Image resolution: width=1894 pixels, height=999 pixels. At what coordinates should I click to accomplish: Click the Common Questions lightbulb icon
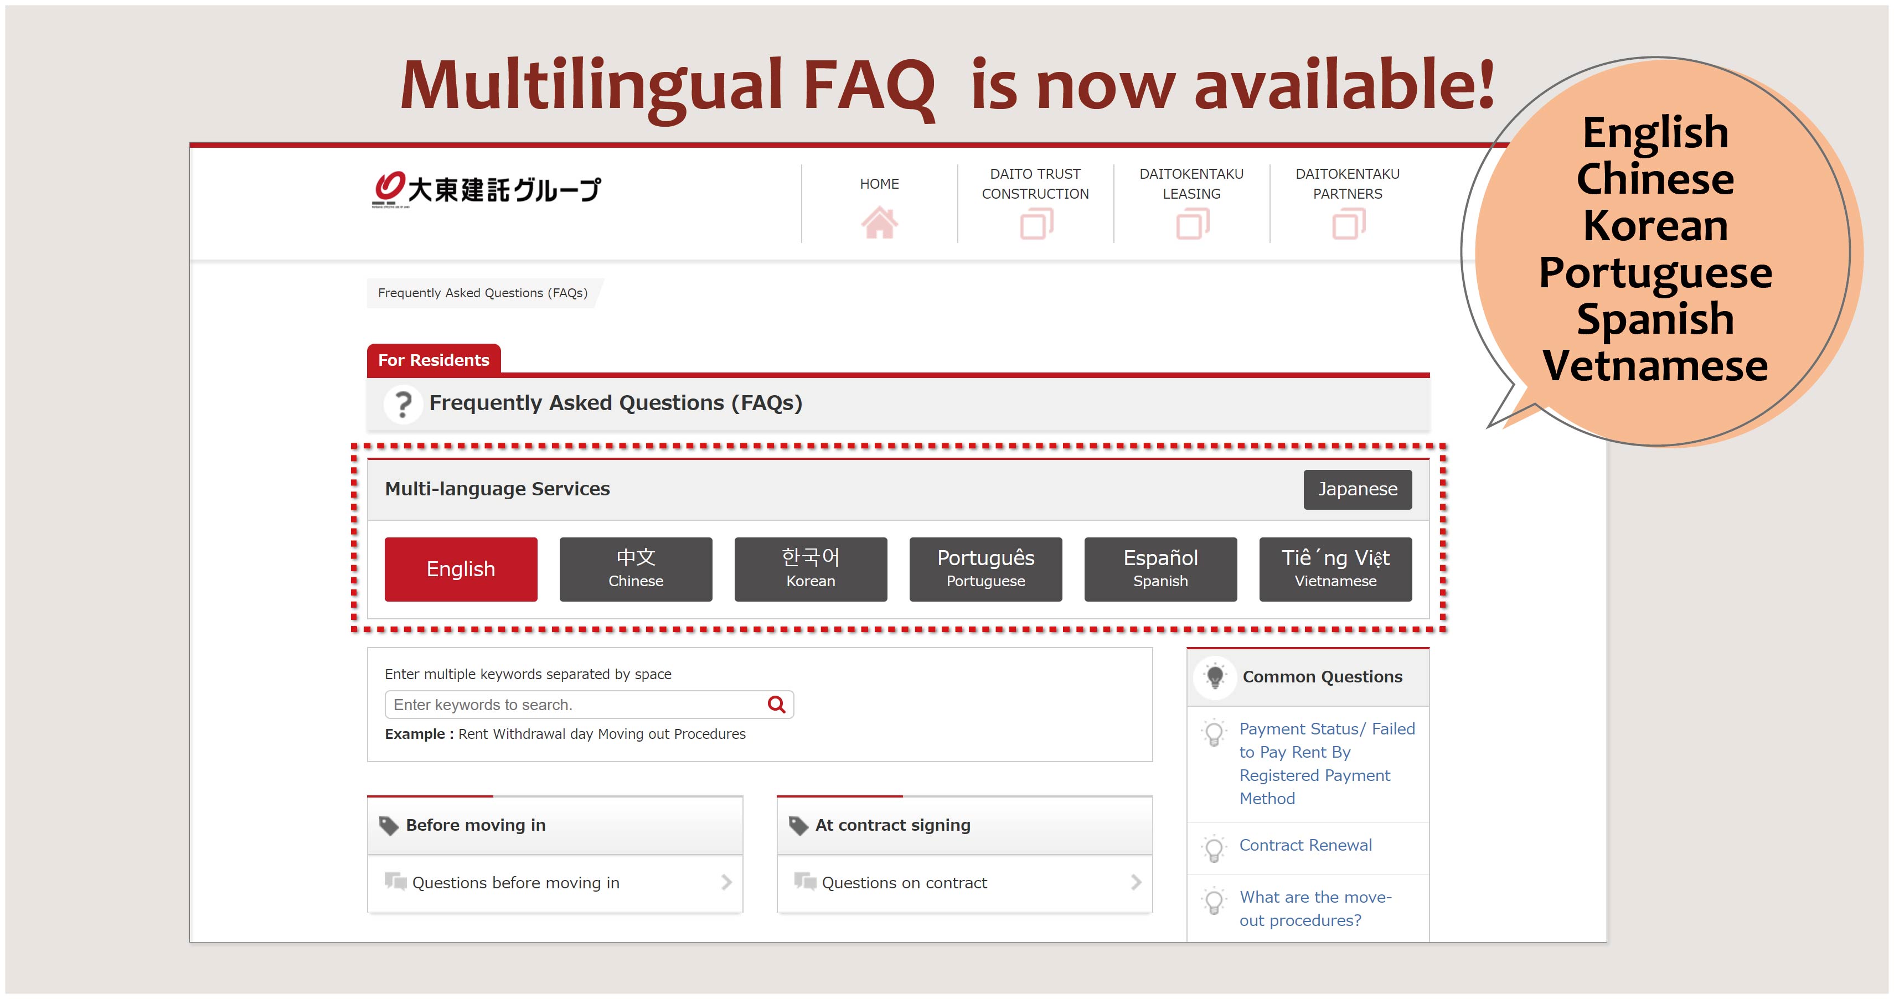point(1215,676)
